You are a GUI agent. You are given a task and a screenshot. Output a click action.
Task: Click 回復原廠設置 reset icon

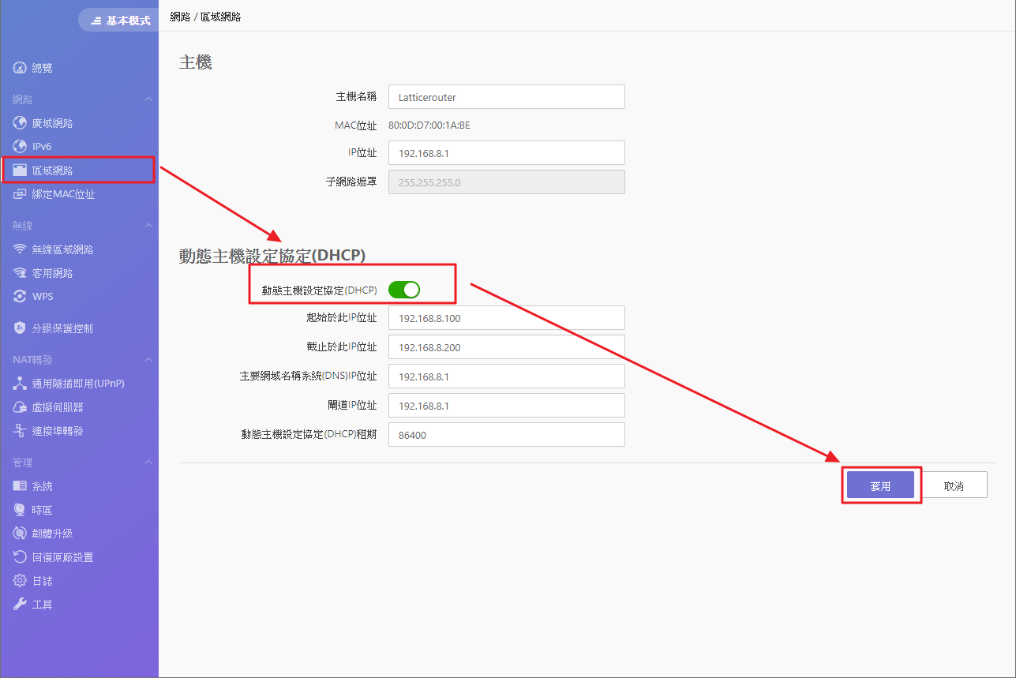pyautogui.click(x=20, y=557)
